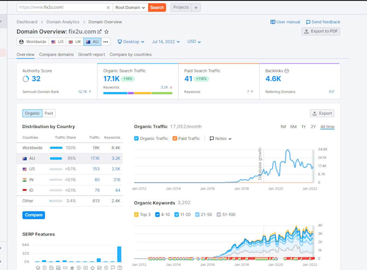Toggle the 11-20 keywords checkbox
The width and height of the screenshot is (367, 270).
[x=176, y=214]
